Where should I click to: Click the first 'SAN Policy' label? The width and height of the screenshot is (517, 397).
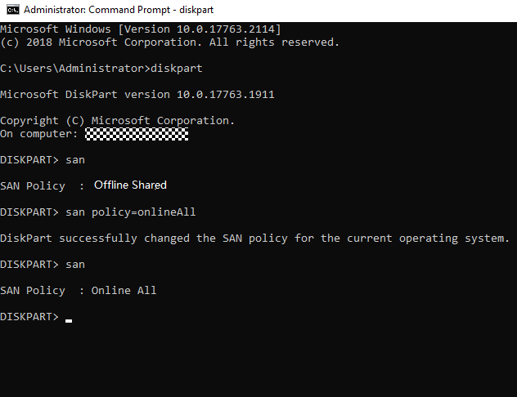coord(33,186)
